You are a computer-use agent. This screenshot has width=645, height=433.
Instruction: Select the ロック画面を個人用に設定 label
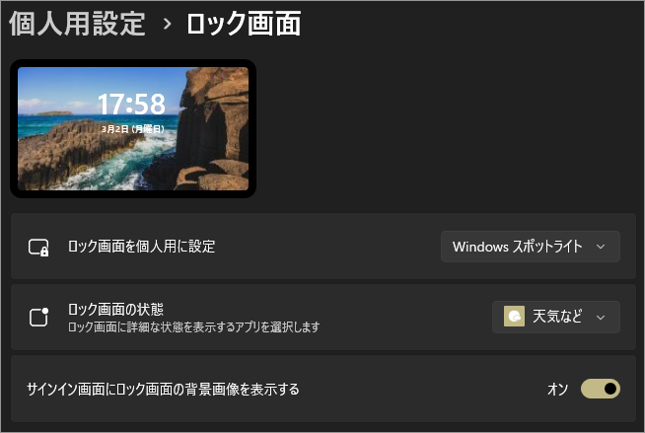coord(141,247)
